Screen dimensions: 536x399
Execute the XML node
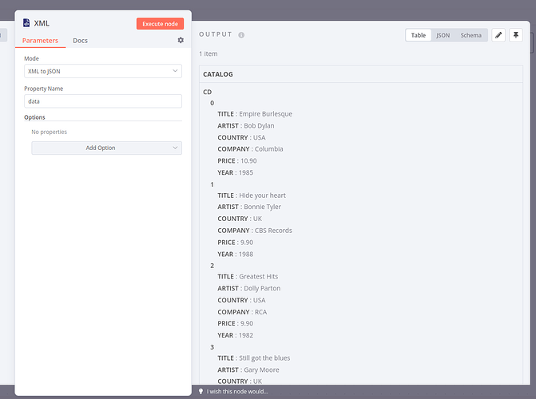(x=160, y=24)
